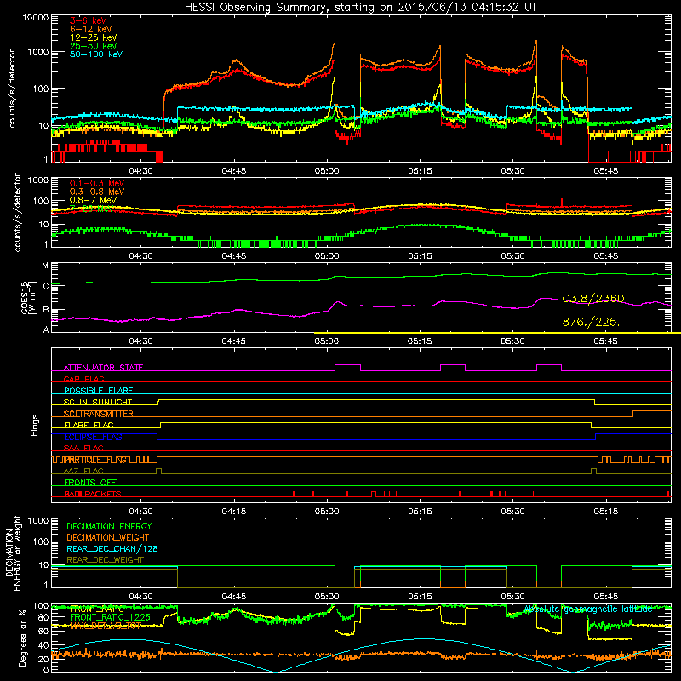The image size is (681, 681).
Task: Select the C3.8/2360 annotation
Action: [x=593, y=299]
